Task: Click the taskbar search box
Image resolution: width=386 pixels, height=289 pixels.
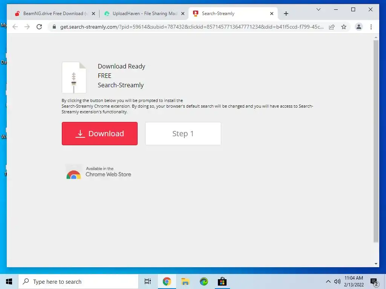Action: (78, 281)
